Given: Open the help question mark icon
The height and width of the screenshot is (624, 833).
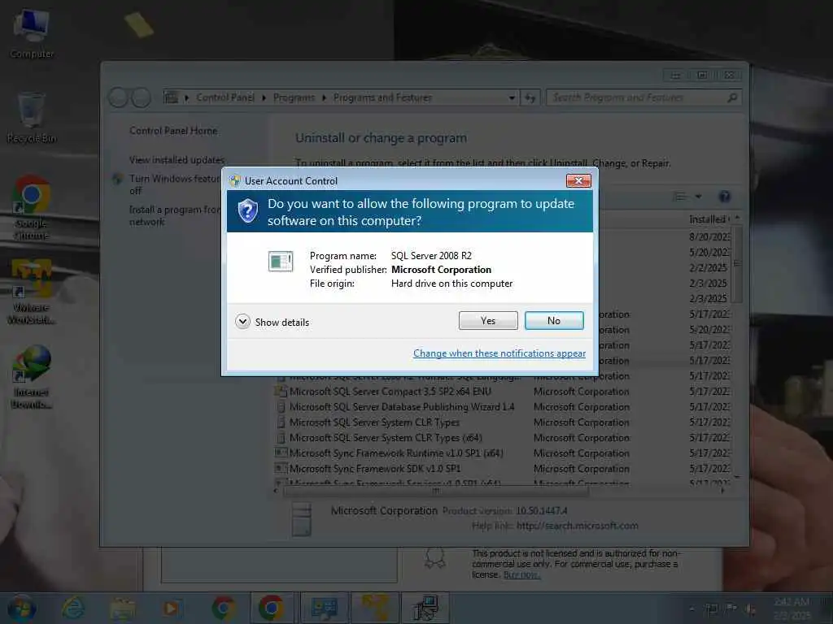Looking at the screenshot, I should tap(724, 197).
